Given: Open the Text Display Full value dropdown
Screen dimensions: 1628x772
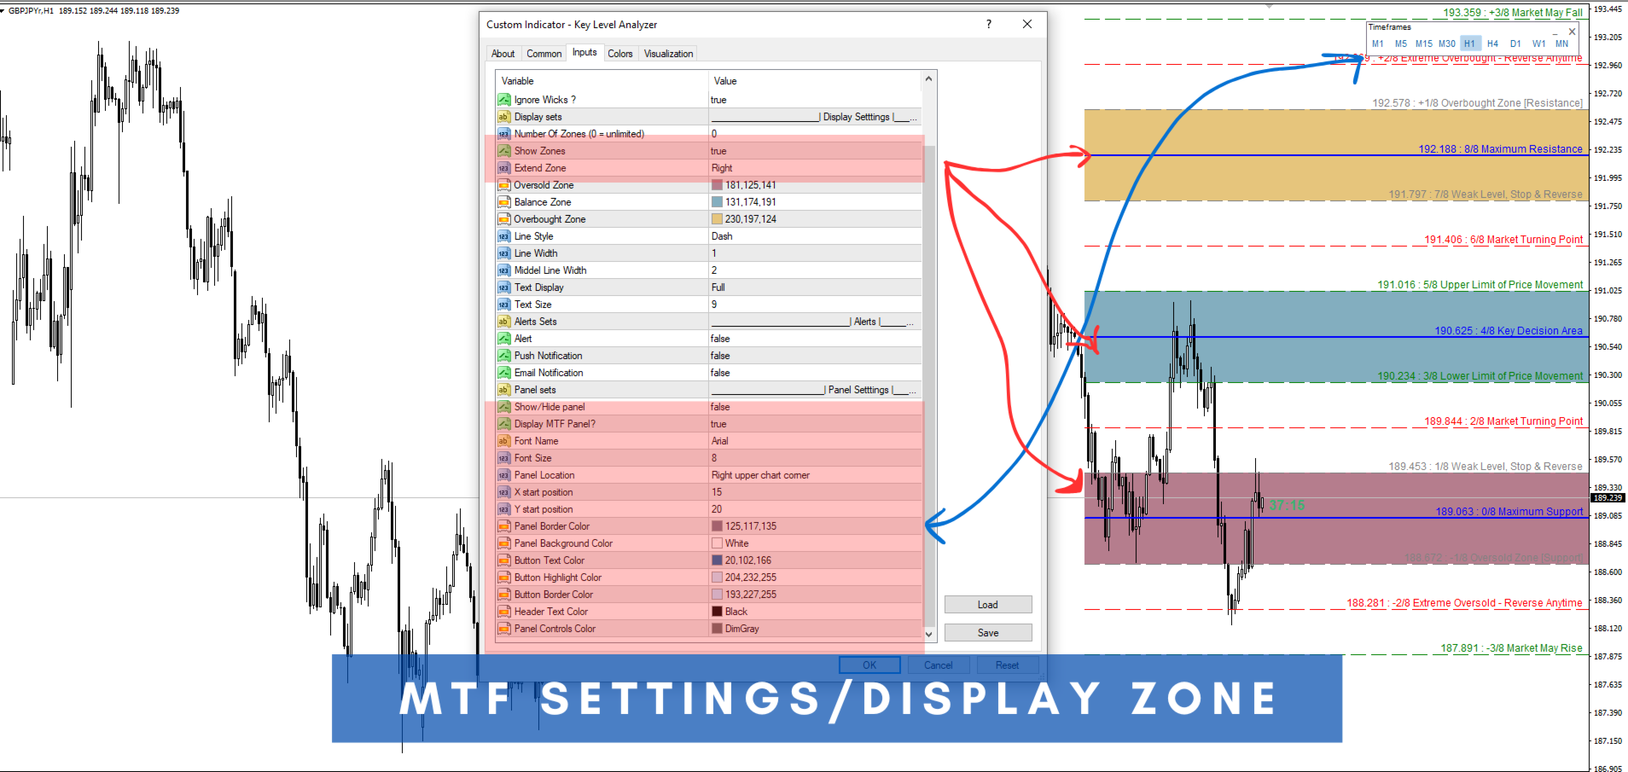Looking at the screenshot, I should [815, 287].
